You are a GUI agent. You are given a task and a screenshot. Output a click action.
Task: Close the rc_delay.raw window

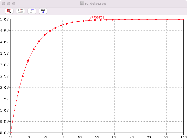4,4
